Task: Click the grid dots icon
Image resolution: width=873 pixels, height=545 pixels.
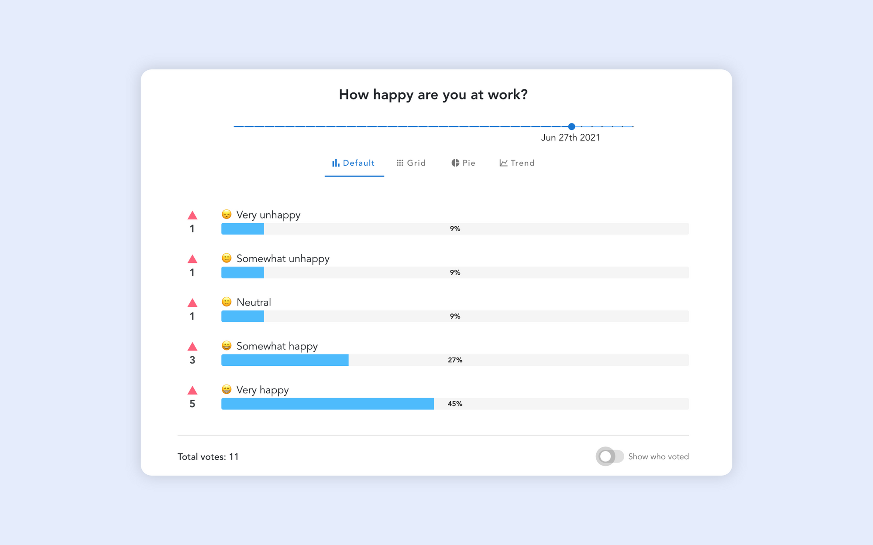Action: 400,163
